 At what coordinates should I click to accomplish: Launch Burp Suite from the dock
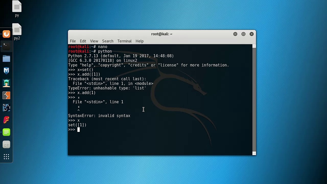pyautogui.click(x=6, y=95)
